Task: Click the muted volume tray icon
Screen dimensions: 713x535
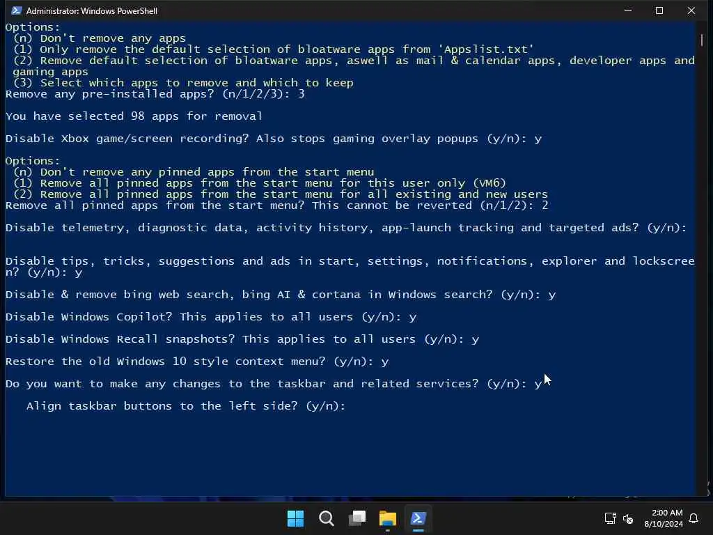Action: pos(628,518)
